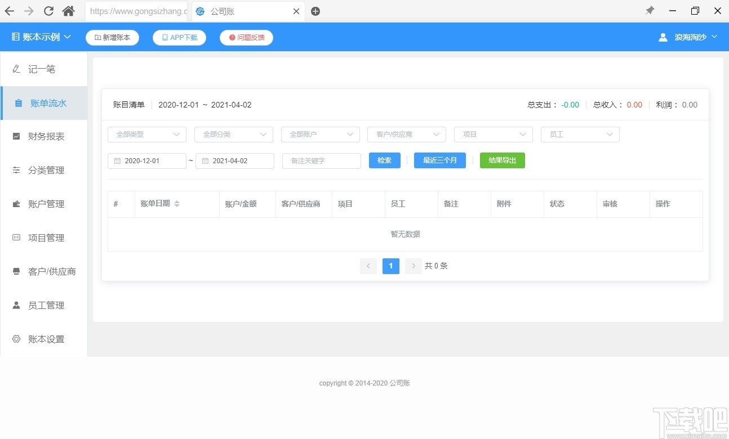Click the 共 0 条 total count
The height and width of the screenshot is (439, 729).
point(436,266)
